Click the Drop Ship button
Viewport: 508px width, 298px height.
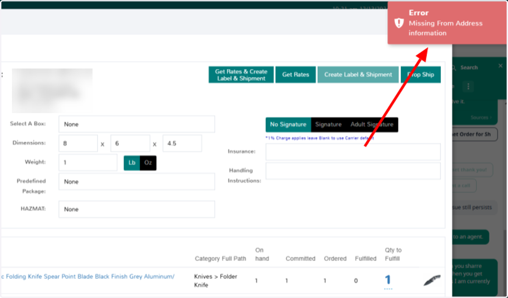point(421,75)
